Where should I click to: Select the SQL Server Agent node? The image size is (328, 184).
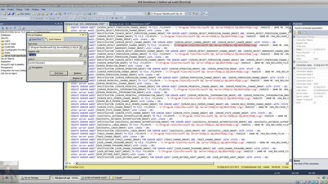[9, 74]
